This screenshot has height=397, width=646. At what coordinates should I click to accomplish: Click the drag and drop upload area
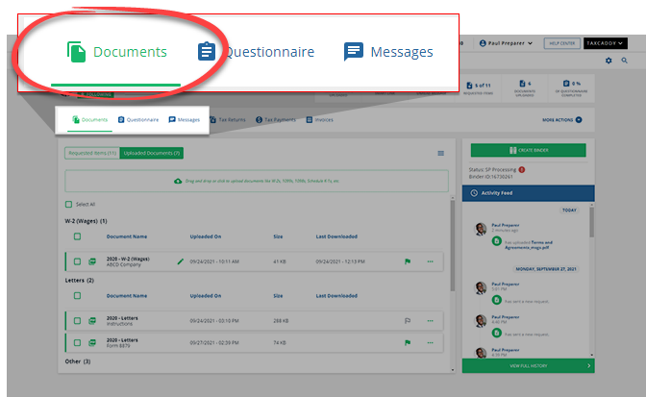pyautogui.click(x=257, y=182)
